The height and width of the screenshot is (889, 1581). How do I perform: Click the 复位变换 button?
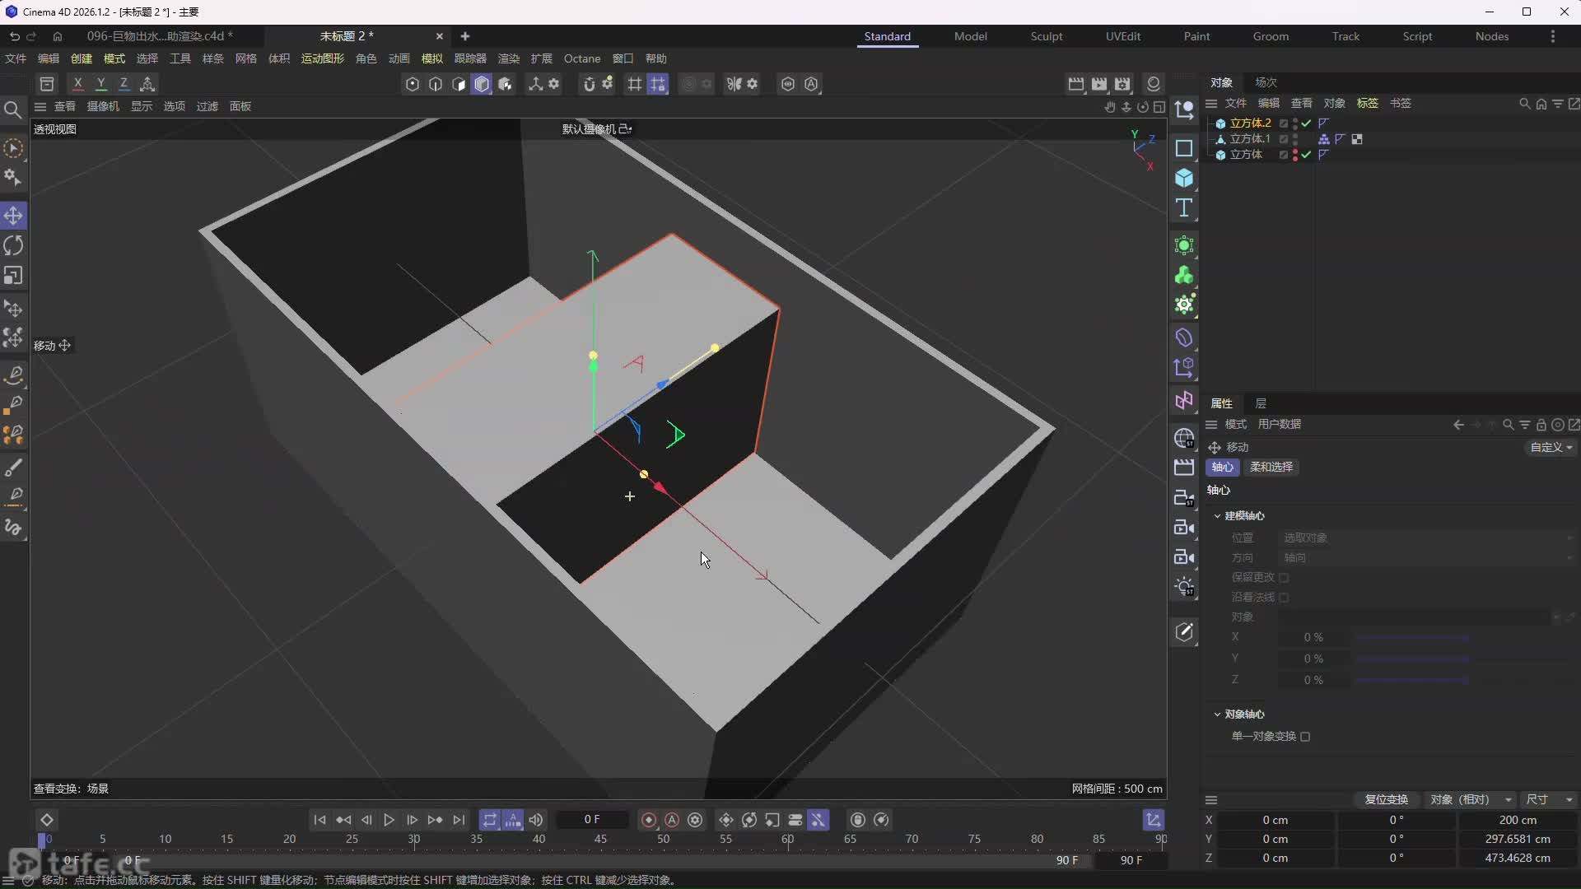tap(1386, 799)
